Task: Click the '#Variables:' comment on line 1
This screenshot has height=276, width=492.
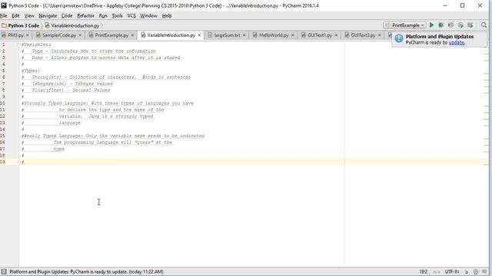Action: pos(36,44)
